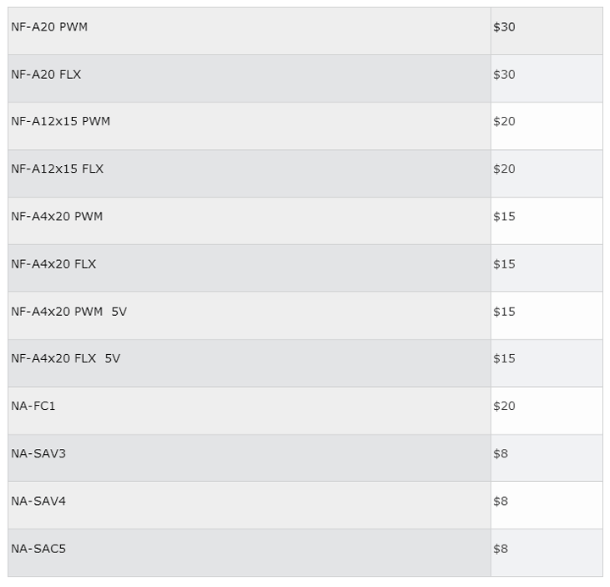The width and height of the screenshot is (610, 587).
Task: Click the $8 price for NA-SAV3
Action: 501,453
